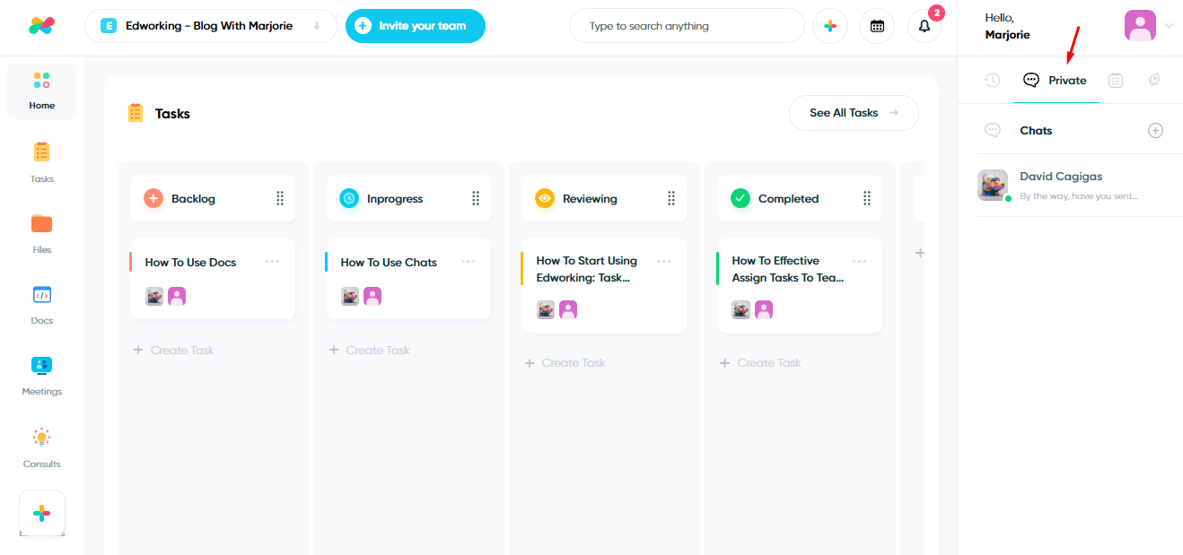Click the Backlog column title

[x=194, y=199]
